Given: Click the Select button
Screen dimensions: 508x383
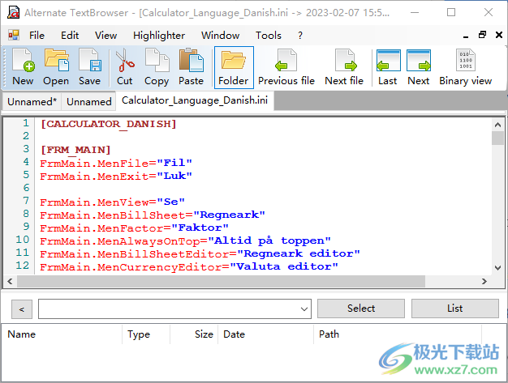Looking at the screenshot, I should pos(361,309).
